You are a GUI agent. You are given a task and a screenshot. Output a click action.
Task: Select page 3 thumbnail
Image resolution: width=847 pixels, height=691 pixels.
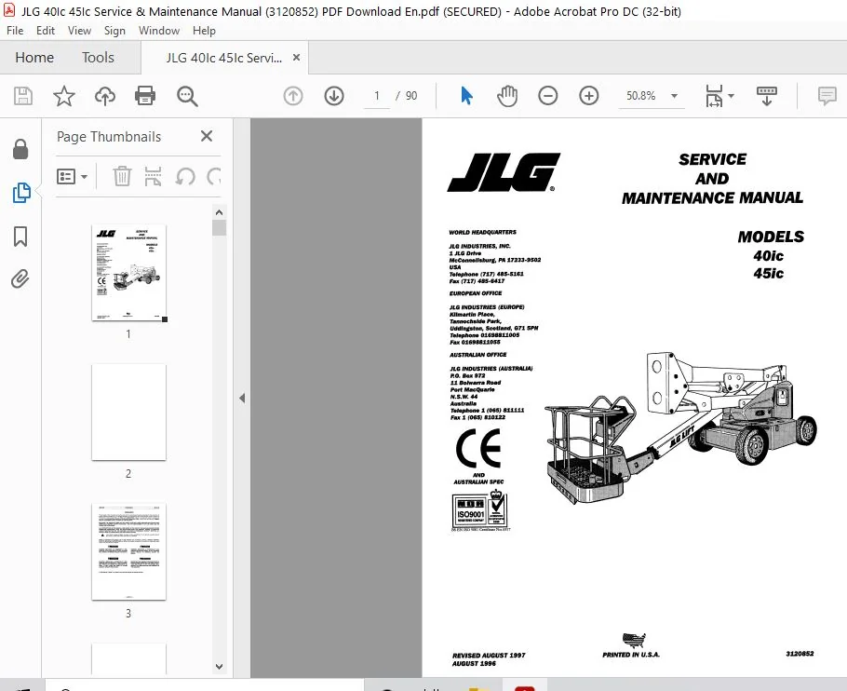coord(128,551)
